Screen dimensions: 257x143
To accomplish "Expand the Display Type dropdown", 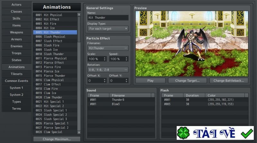I will point(108,28).
